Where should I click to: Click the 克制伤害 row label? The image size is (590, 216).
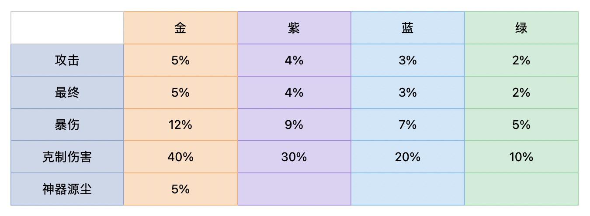click(67, 157)
